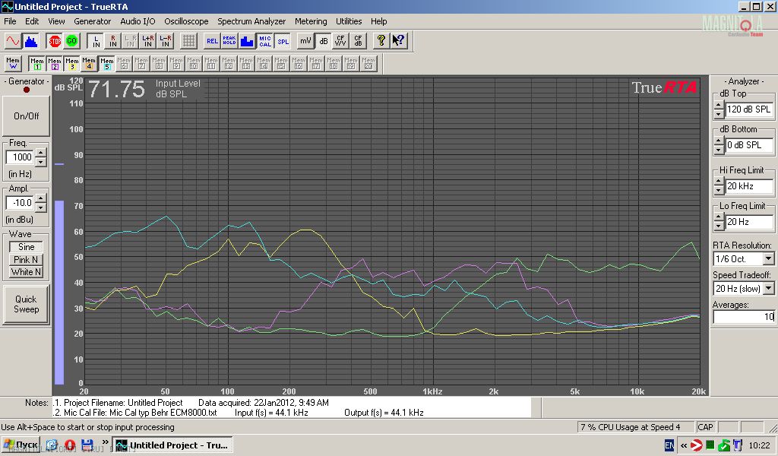
Task: Toggle the Mem 5 cyan trace
Action: 106,63
